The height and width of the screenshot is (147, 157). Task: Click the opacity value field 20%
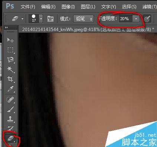coord(126,19)
